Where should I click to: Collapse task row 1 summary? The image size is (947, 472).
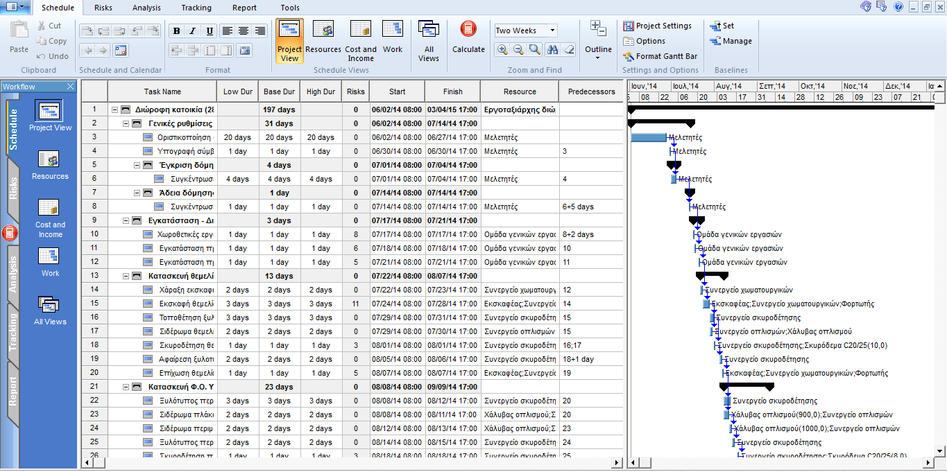click(114, 110)
